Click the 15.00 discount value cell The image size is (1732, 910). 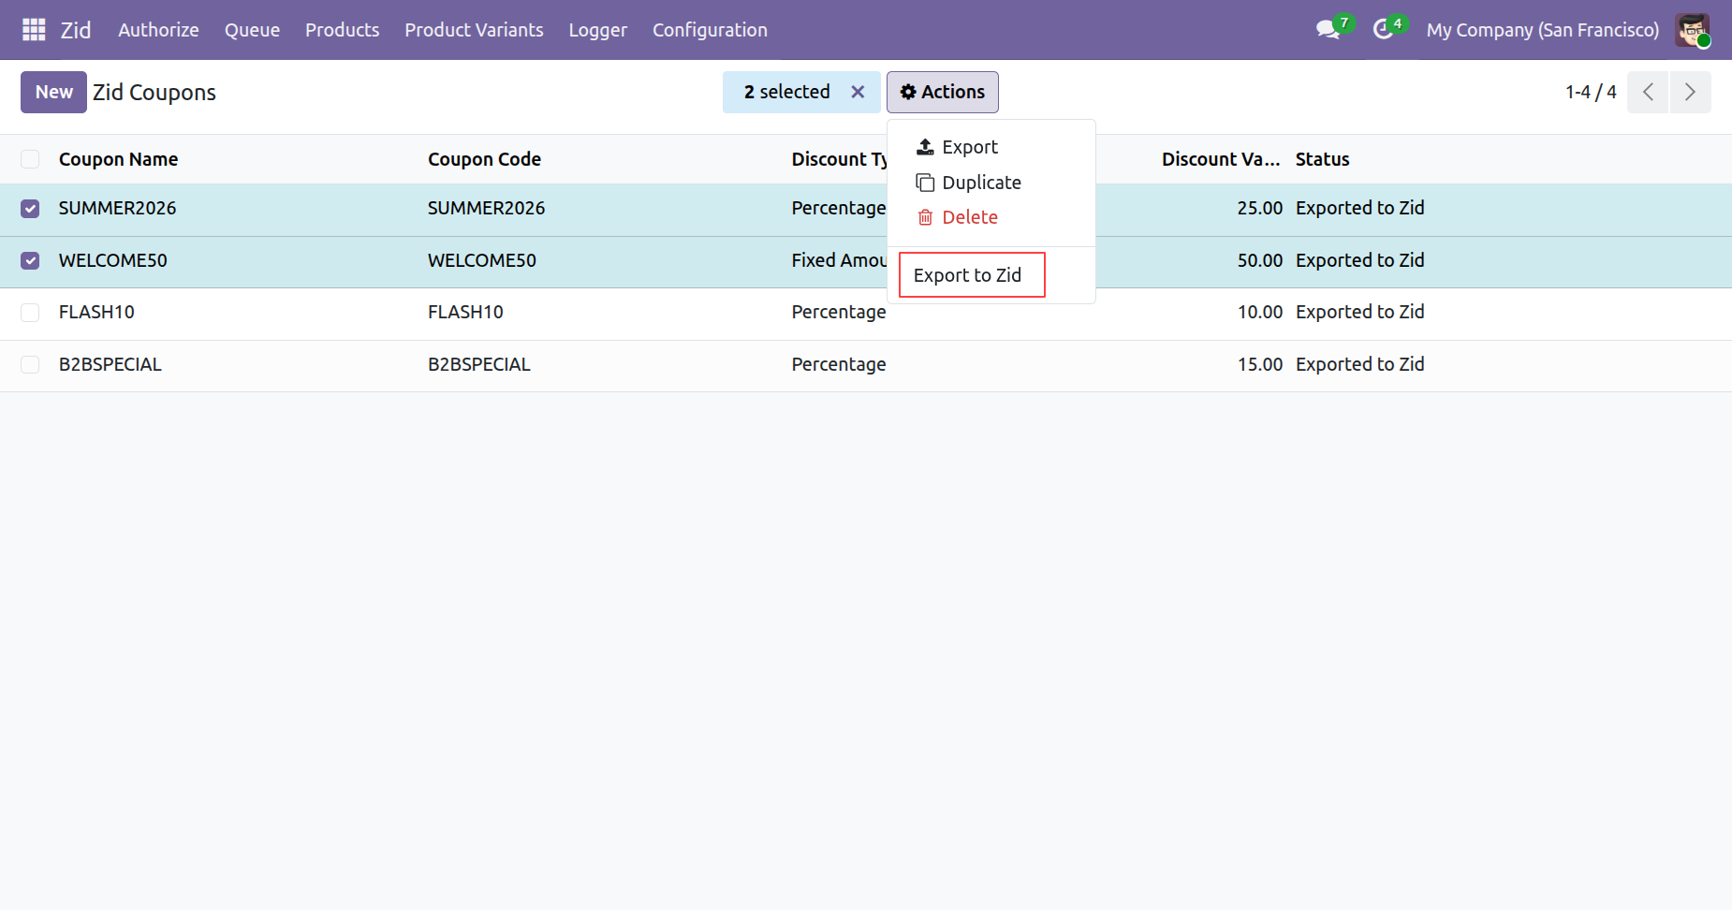click(x=1259, y=364)
